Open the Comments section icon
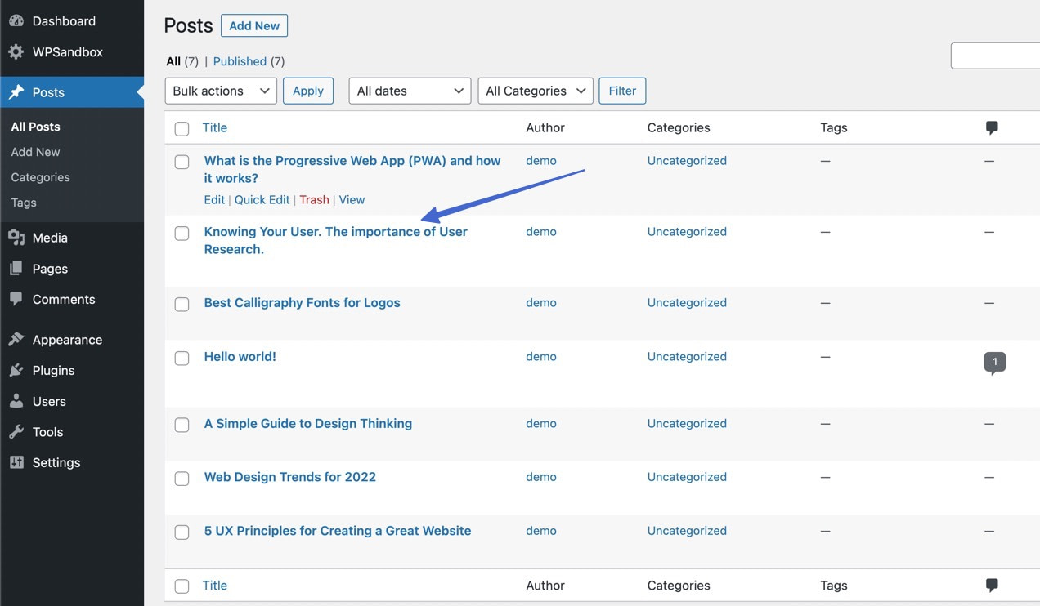Screen dimensions: 1040x606 coord(16,299)
